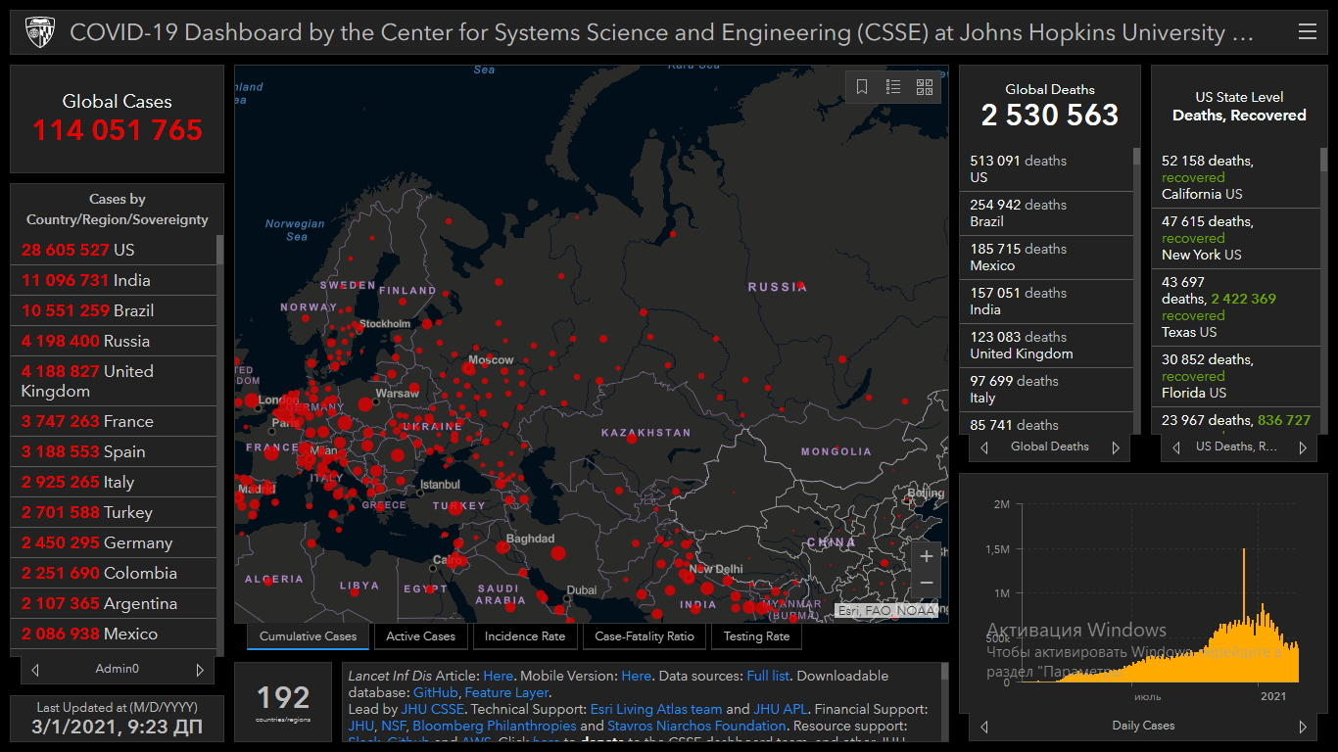Zoom out of the map
Image resolution: width=1338 pixels, height=752 pixels.
pos(926,585)
